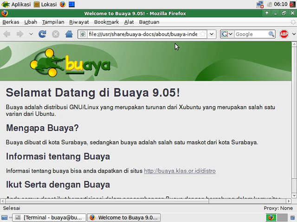297x222 pixels.
Task: Click the horizontal scrollbar thumb
Action: (x=107, y=201)
